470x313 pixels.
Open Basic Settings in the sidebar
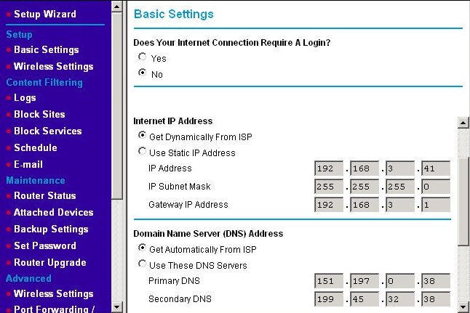tap(47, 49)
